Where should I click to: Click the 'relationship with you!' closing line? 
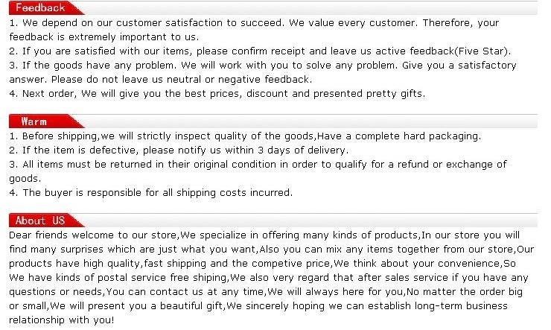pos(62,320)
